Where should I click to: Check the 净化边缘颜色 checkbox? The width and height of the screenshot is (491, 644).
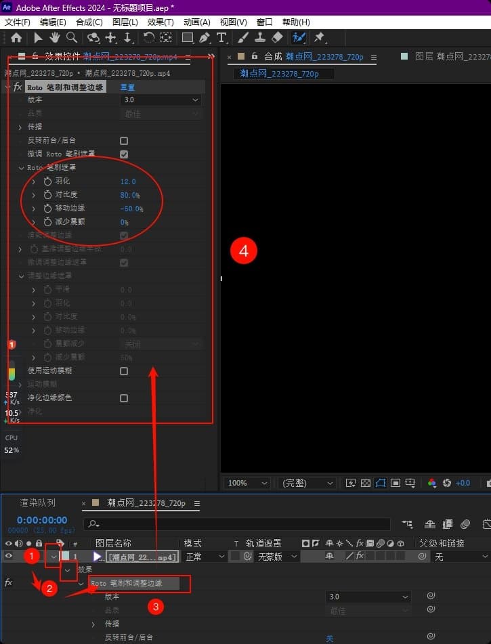124,398
